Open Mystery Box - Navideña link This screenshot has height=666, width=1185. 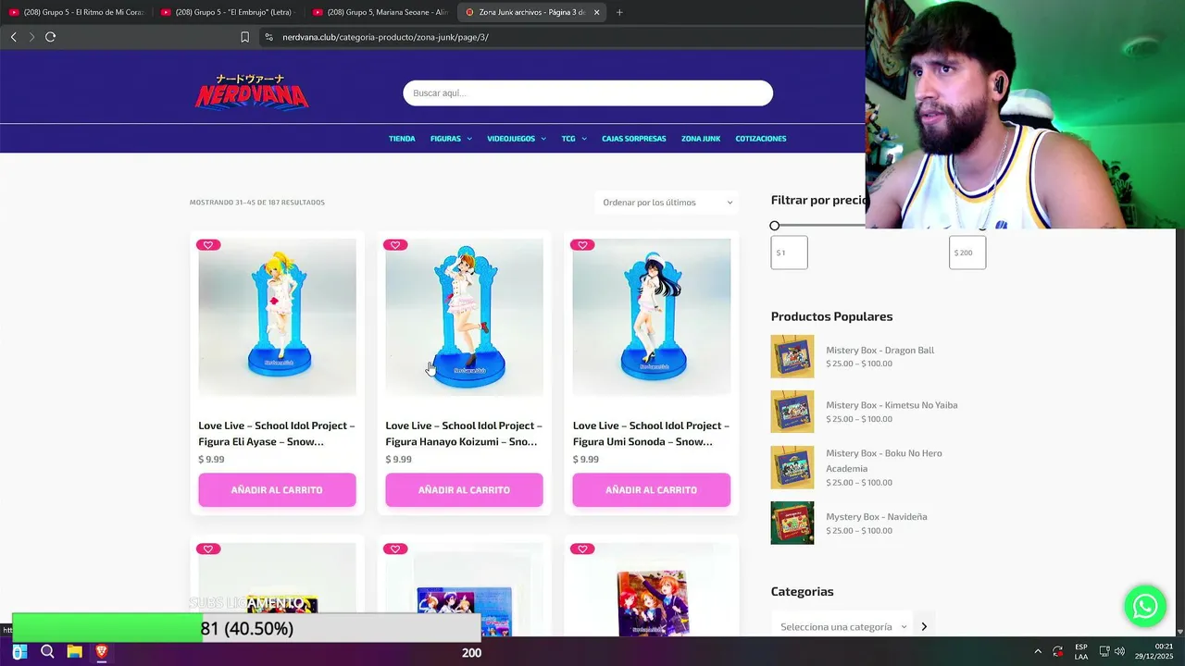pyautogui.click(x=876, y=516)
